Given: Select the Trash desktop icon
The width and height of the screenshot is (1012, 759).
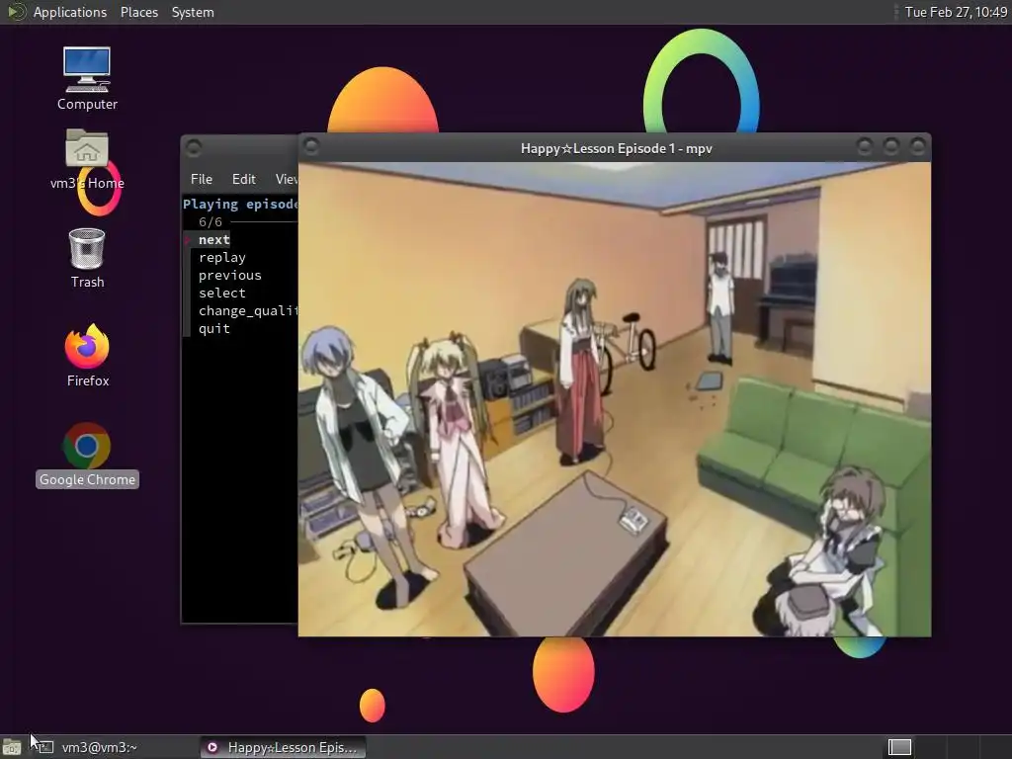Looking at the screenshot, I should point(87,258).
